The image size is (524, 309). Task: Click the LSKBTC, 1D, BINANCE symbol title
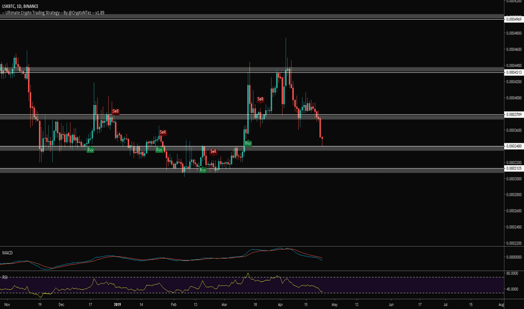20,6
